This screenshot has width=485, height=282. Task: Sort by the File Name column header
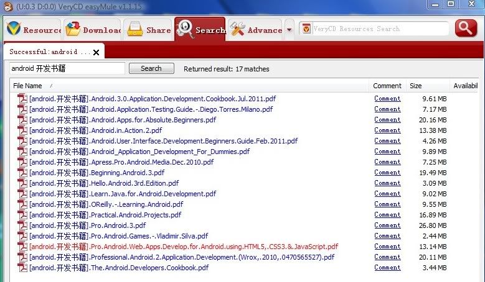point(189,86)
